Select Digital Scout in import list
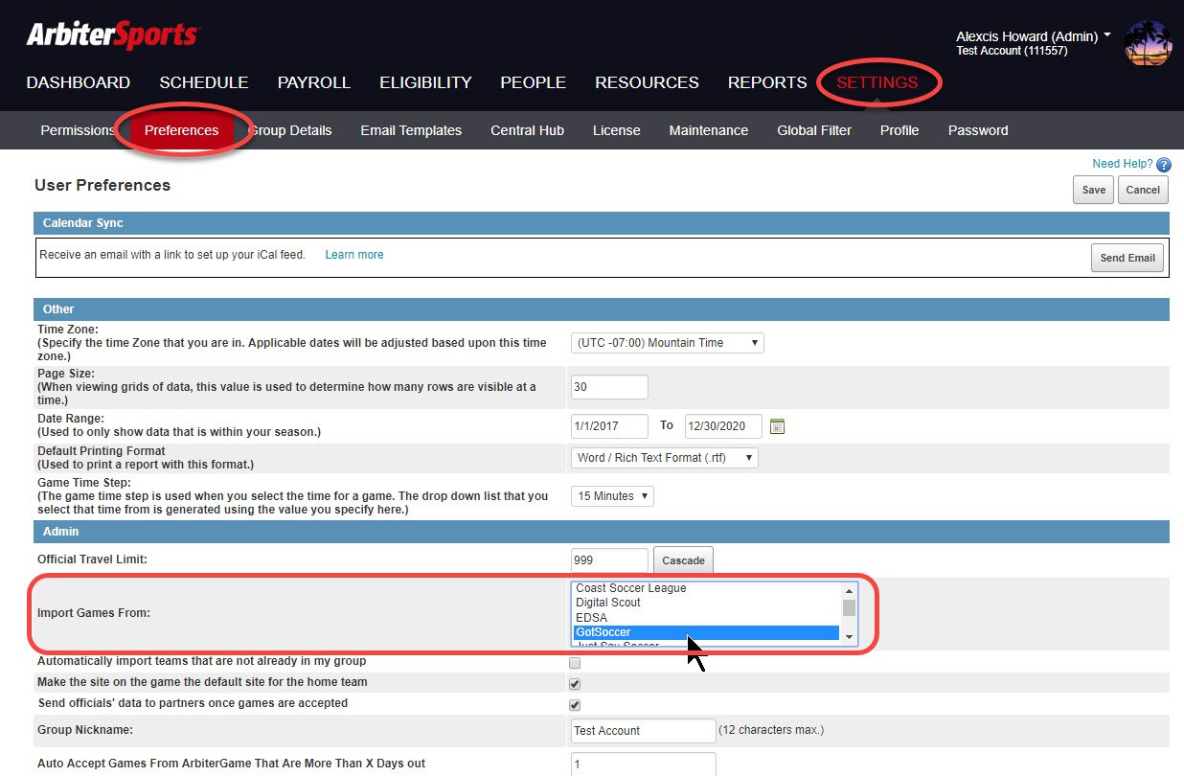The image size is (1184, 776). (706, 603)
